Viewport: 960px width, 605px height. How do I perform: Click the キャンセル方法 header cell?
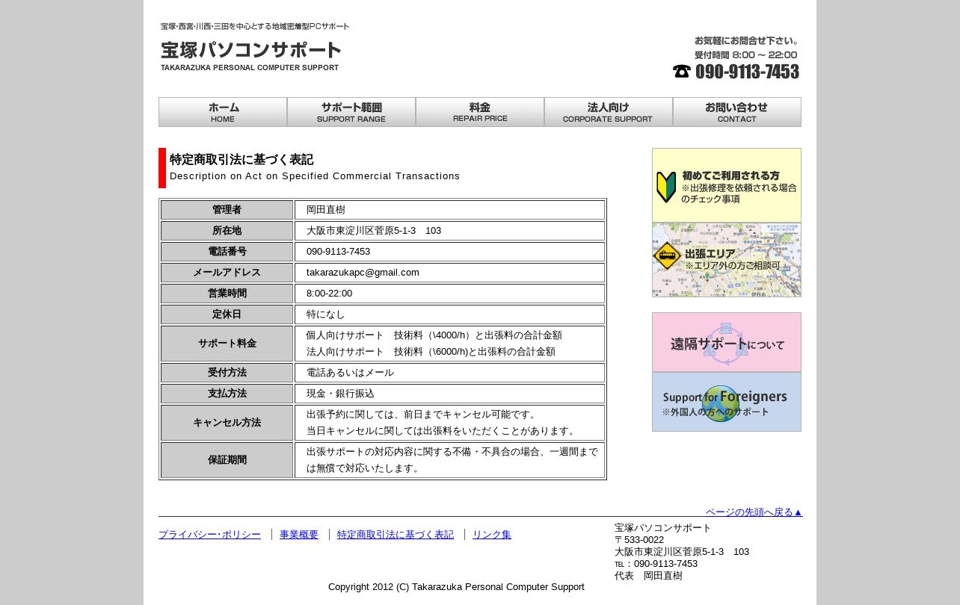227,423
